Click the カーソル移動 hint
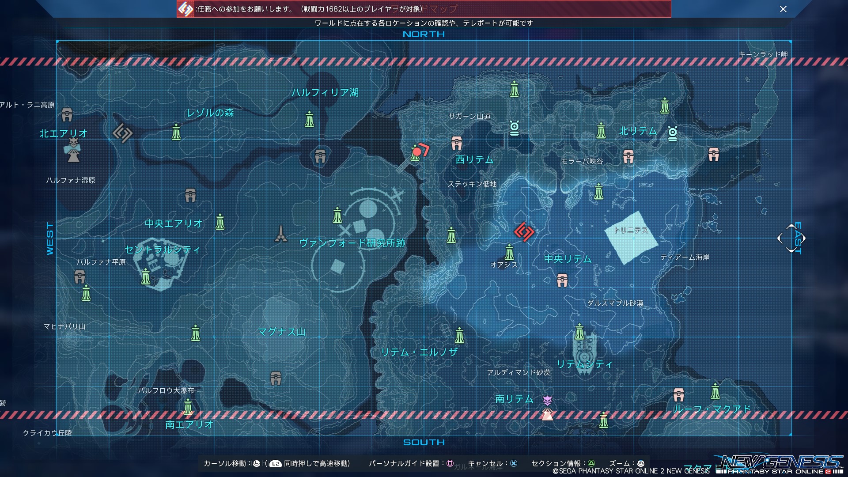Screen dimensions: 848x477 (276, 463)
